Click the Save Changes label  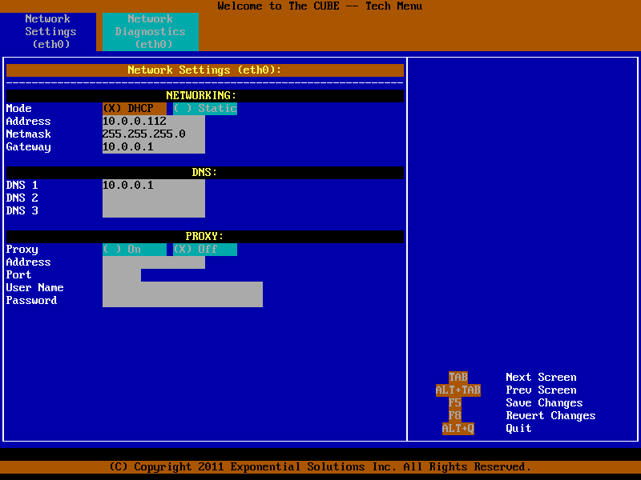pos(545,403)
